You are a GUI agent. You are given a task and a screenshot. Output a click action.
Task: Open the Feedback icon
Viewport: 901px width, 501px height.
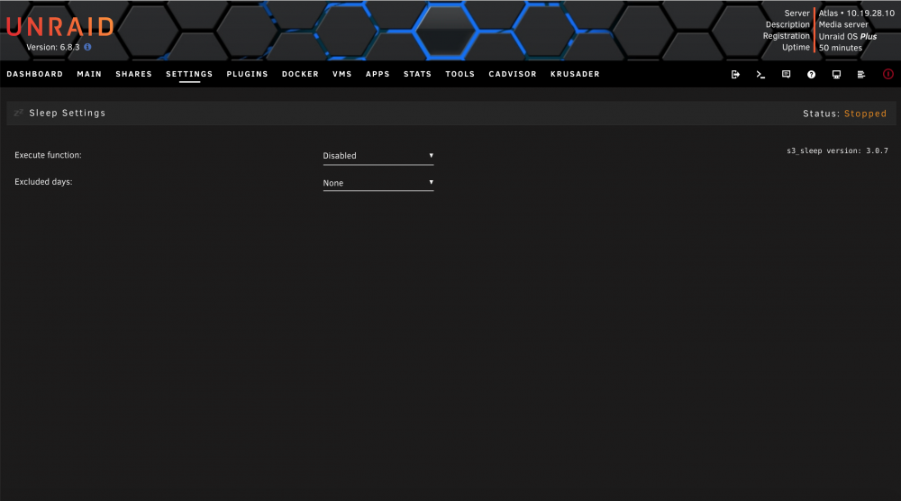click(x=786, y=74)
